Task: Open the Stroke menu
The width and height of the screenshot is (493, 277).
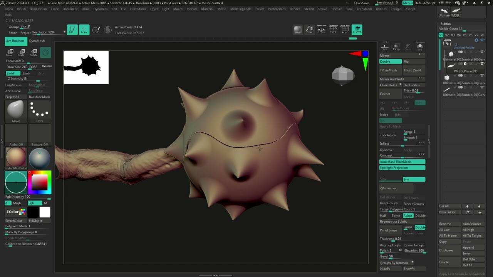Action: click(x=322, y=9)
